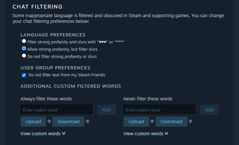
Task: Focus the Always filter custom word field
Action: coord(57,110)
